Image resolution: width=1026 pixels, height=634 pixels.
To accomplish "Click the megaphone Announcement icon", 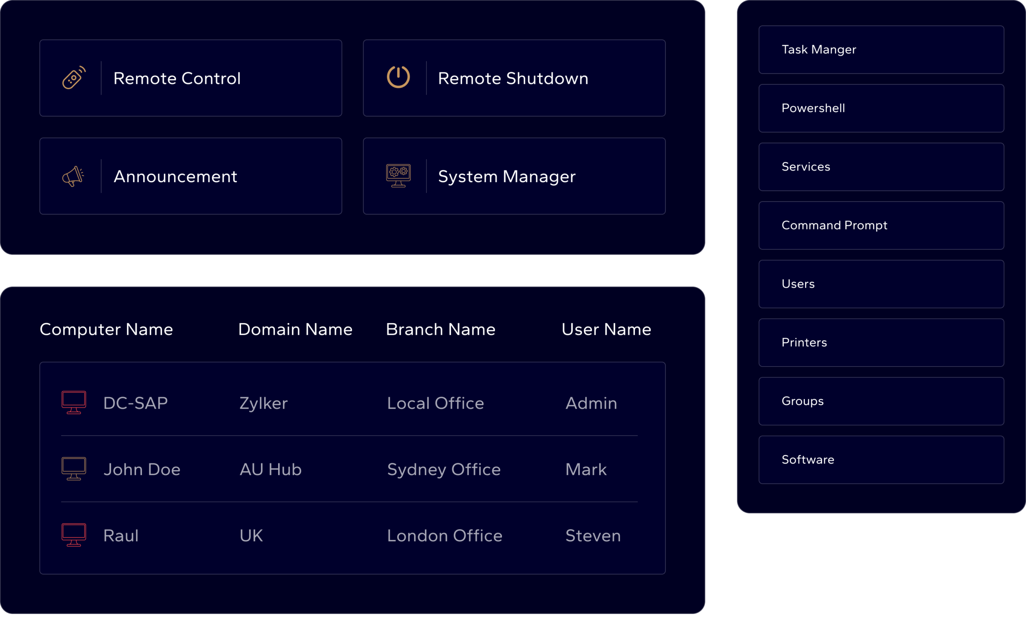I will tap(73, 176).
